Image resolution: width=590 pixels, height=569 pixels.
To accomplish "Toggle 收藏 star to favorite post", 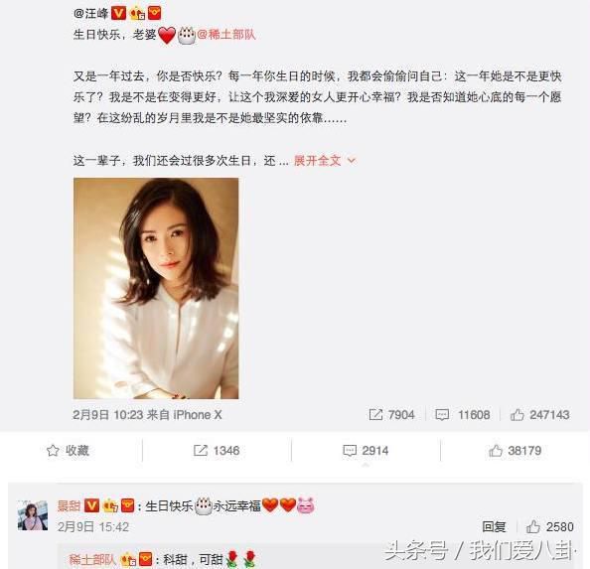I will pos(68,450).
